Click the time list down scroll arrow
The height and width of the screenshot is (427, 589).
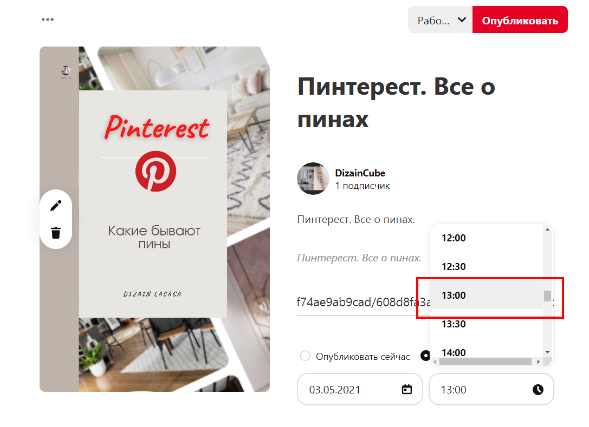[x=547, y=352]
